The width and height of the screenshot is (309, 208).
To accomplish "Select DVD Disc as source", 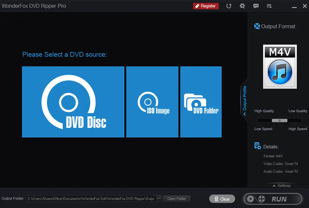I will click(x=73, y=102).
